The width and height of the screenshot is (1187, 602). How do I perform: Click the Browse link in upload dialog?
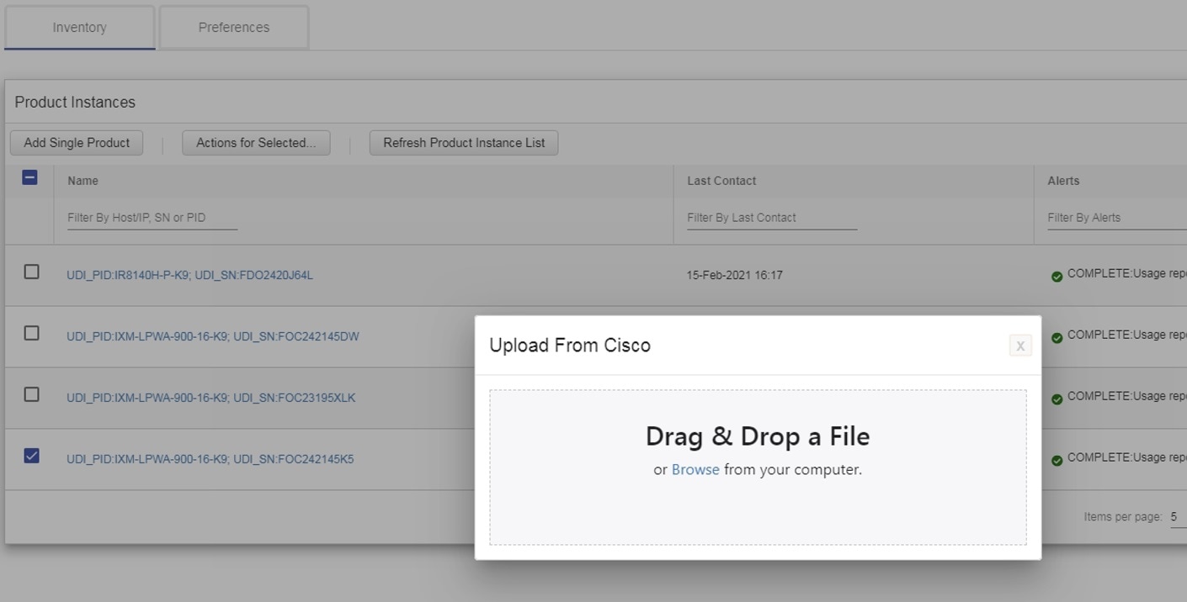tap(695, 469)
